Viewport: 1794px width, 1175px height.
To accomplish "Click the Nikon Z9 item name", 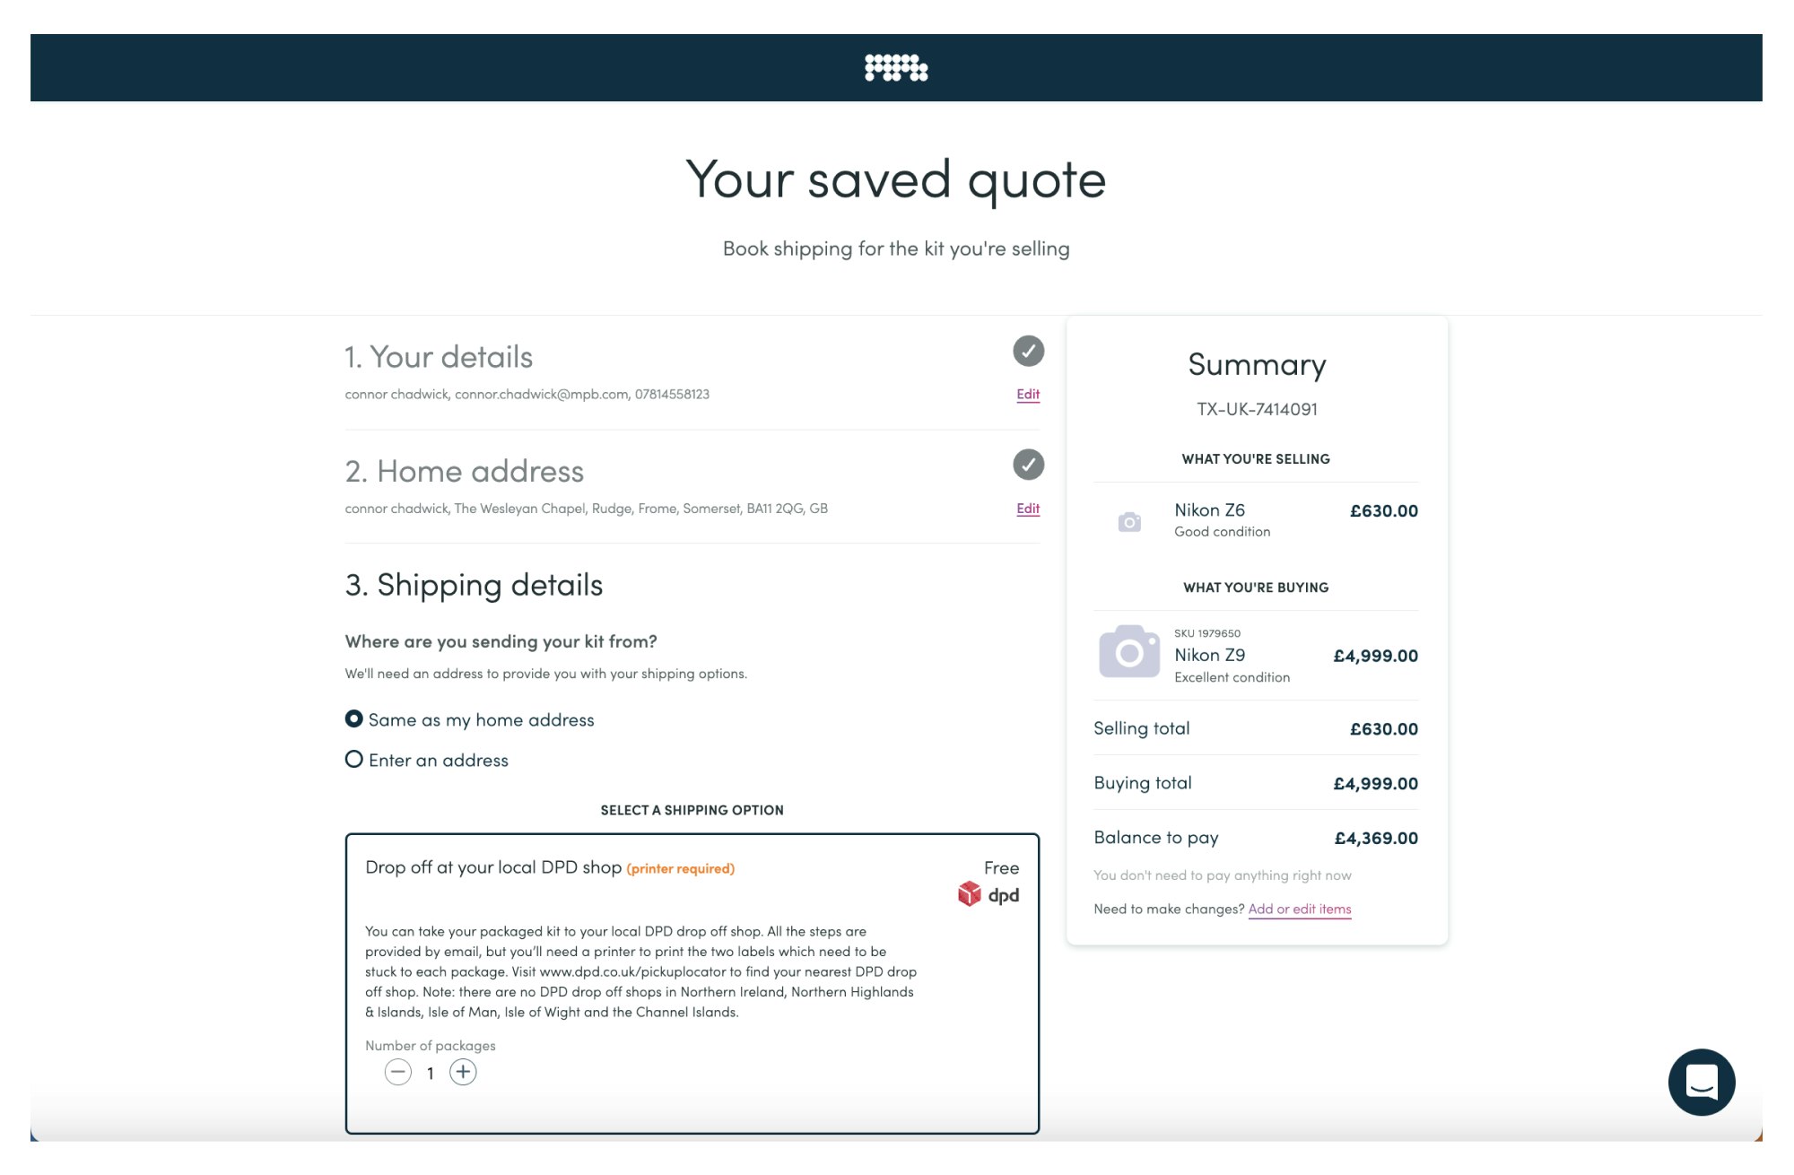I will click(x=1209, y=655).
